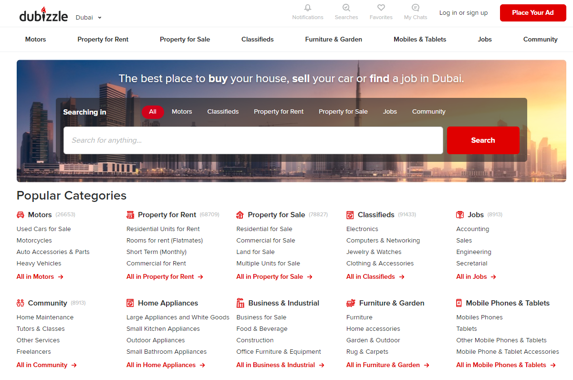
Task: Open Jobs in top navigation bar
Action: [x=485, y=40]
